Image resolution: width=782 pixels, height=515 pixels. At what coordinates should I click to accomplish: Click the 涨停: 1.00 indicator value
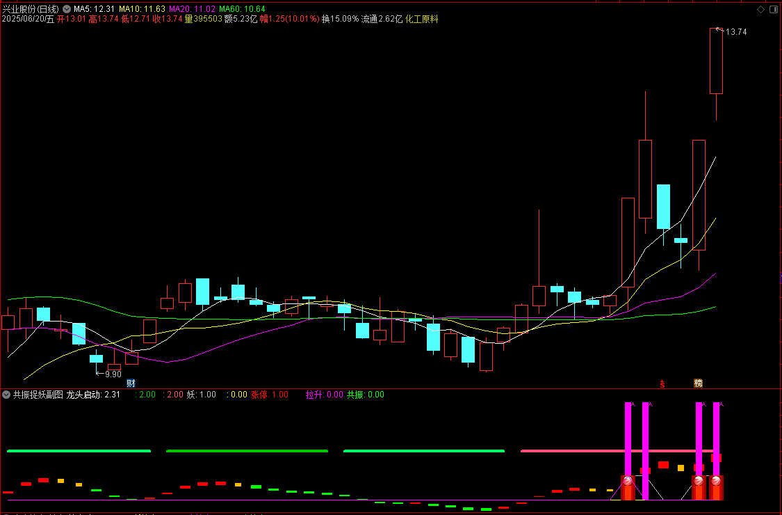(269, 395)
